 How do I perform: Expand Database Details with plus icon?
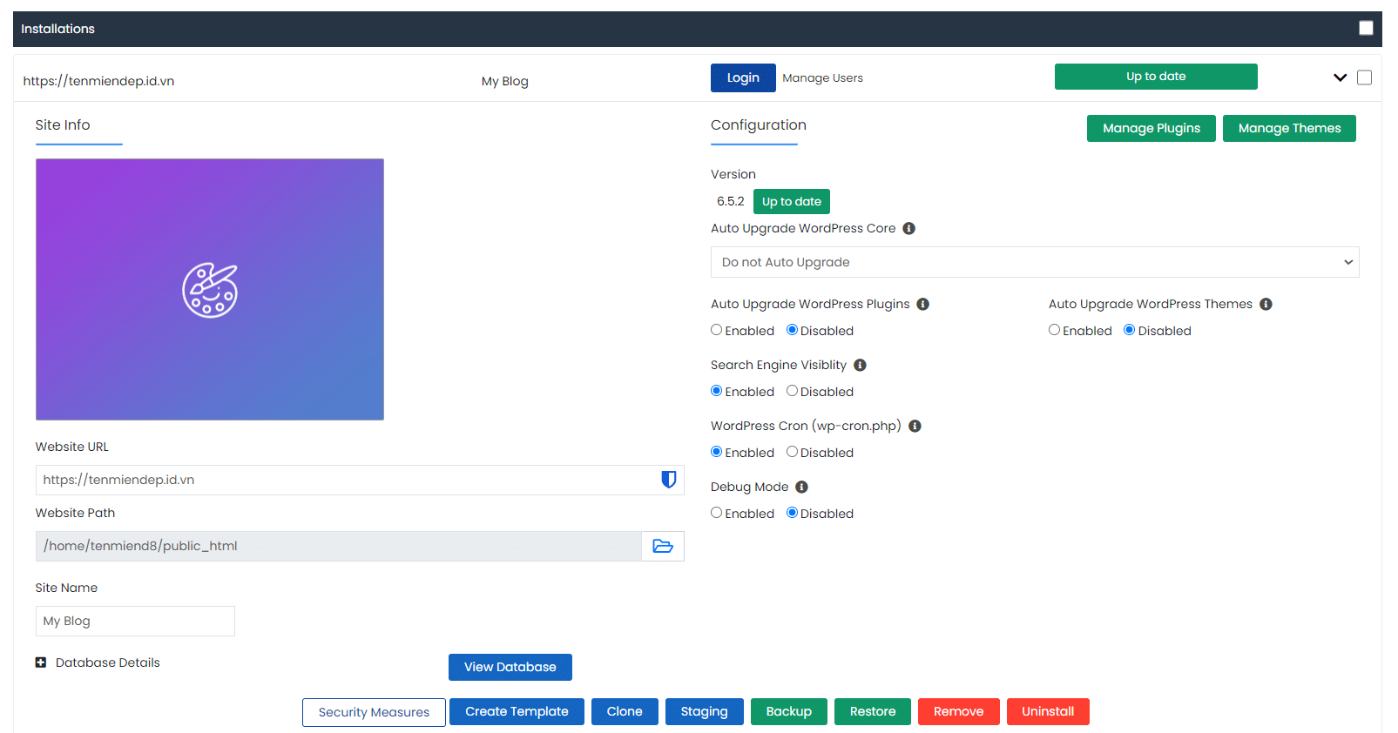(x=41, y=662)
